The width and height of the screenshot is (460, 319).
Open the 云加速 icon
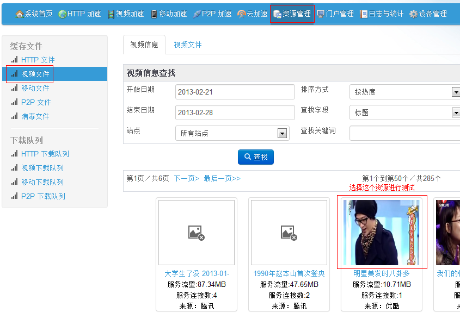pos(241,14)
